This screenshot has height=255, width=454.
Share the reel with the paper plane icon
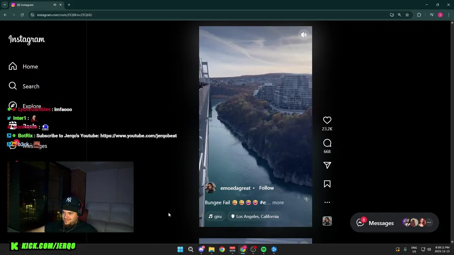pos(327,165)
